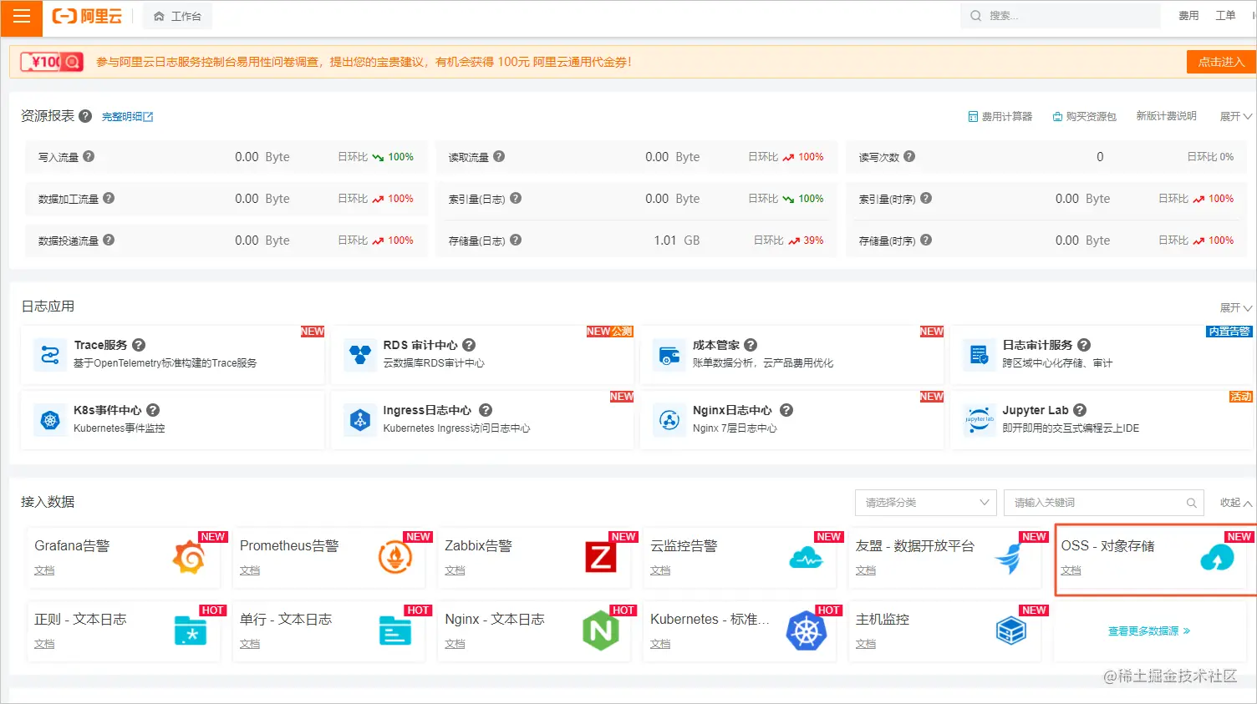Viewport: 1257px width, 704px height.
Task: Click the top search box
Action: 1060,16
